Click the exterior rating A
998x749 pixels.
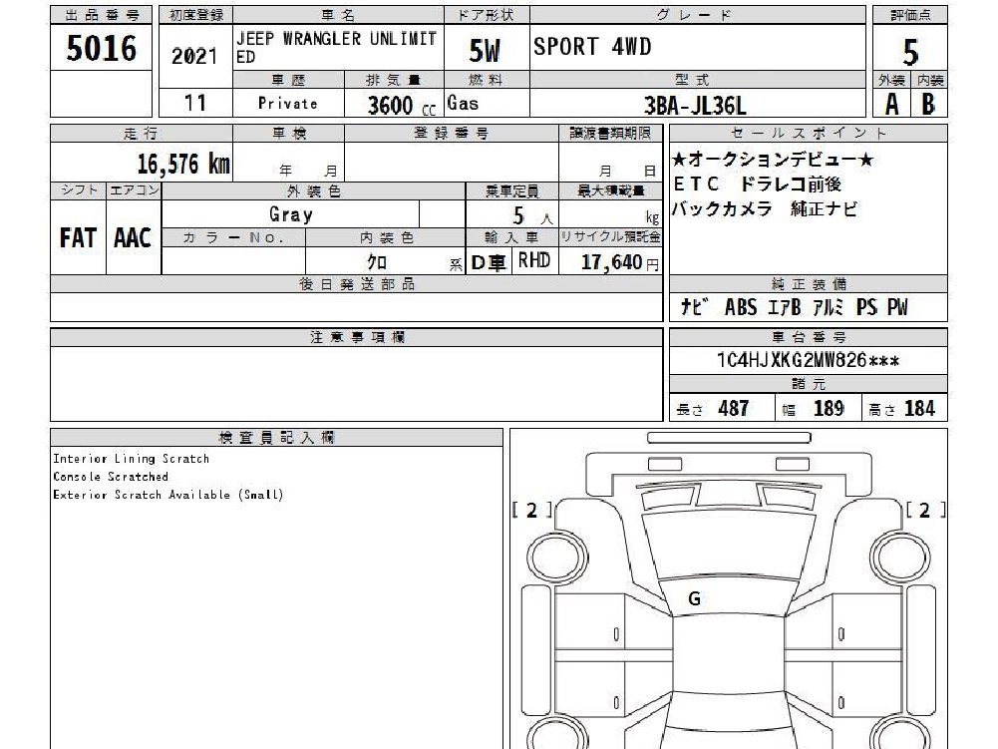[892, 103]
